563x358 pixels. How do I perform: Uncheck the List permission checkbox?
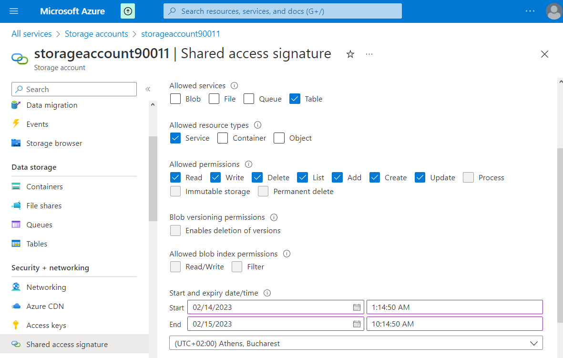coord(302,177)
